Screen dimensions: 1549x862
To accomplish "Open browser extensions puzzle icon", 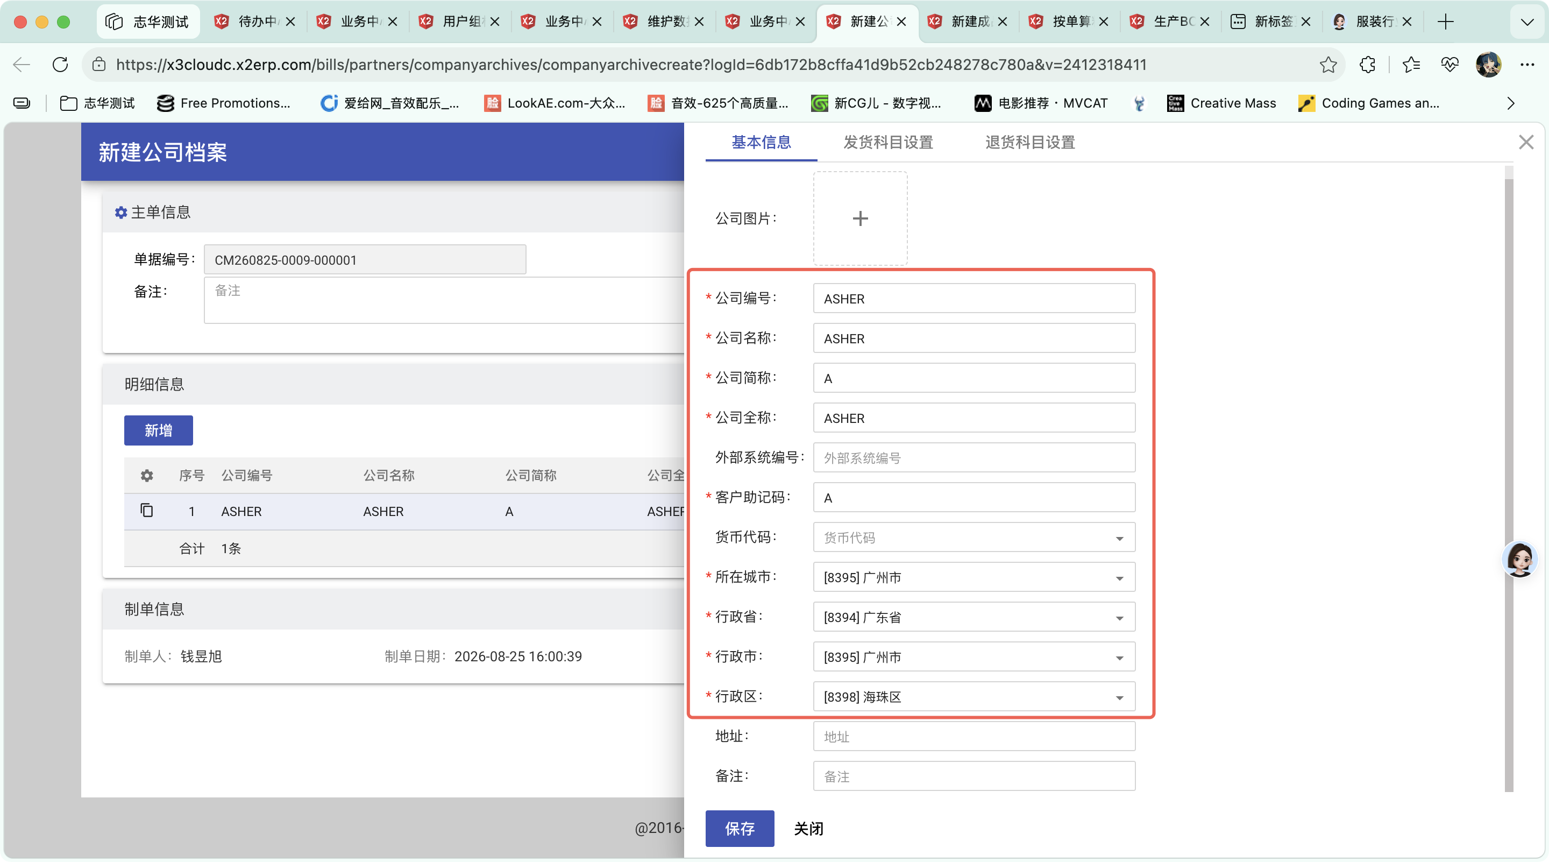I will pos(1367,65).
